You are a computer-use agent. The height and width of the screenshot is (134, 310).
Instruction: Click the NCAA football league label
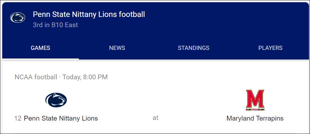pyautogui.click(x=36, y=77)
